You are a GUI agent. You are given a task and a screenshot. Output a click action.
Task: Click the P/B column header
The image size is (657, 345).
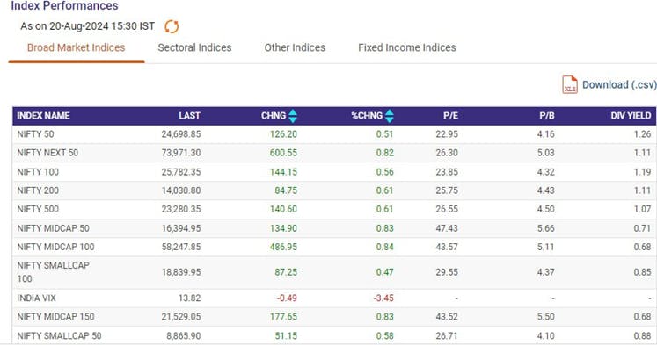tap(547, 116)
